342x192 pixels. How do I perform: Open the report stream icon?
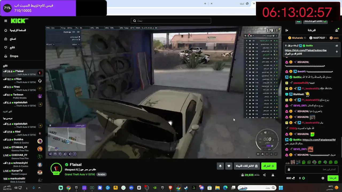coord(273,175)
